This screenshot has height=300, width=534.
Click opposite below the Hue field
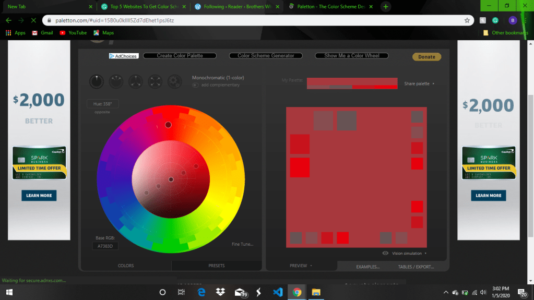(x=102, y=113)
